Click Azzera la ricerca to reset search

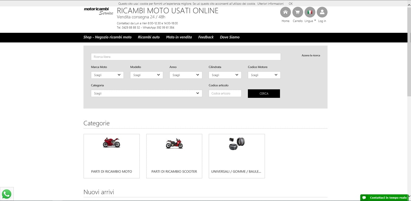click(x=311, y=55)
